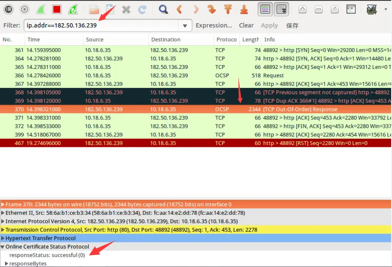Sort by the Protocol column header
Viewport: 392px width, 267px height.
click(x=227, y=39)
